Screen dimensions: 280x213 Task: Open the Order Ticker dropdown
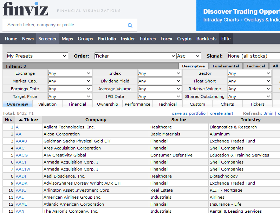(135, 56)
